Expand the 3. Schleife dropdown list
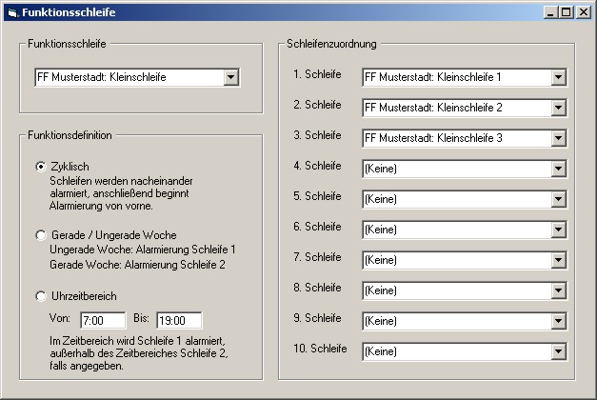Viewport: 597px width, 400px height. click(x=559, y=138)
